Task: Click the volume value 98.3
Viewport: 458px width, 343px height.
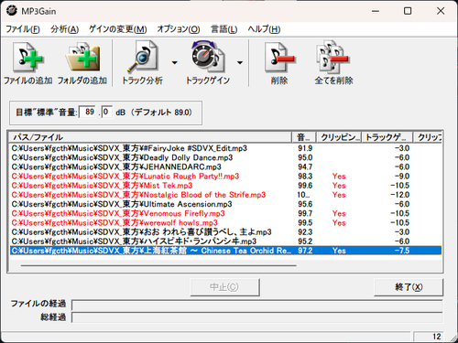Action: (305, 177)
